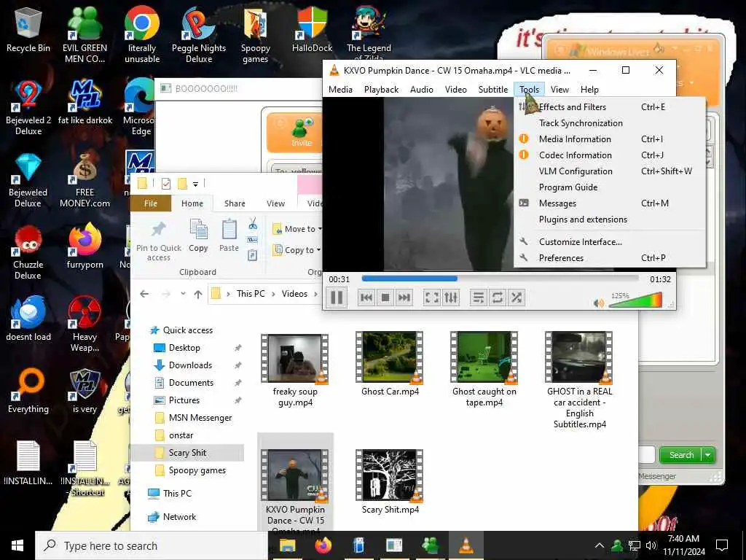Open Program Guide from Tools menu

pyautogui.click(x=610, y=187)
